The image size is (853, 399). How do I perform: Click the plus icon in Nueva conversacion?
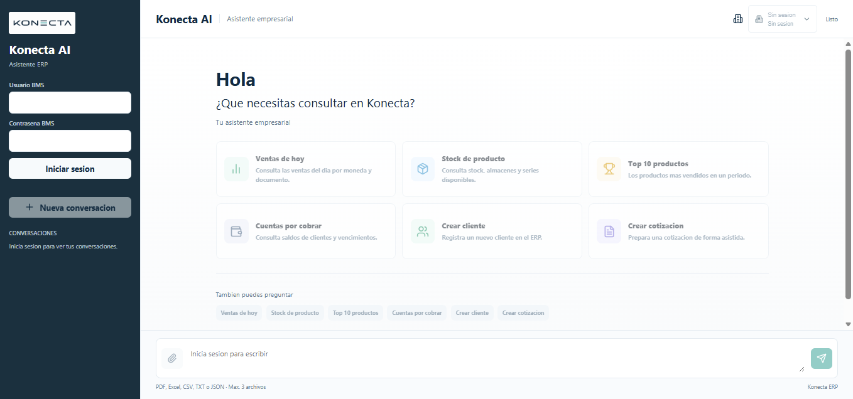pyautogui.click(x=29, y=207)
